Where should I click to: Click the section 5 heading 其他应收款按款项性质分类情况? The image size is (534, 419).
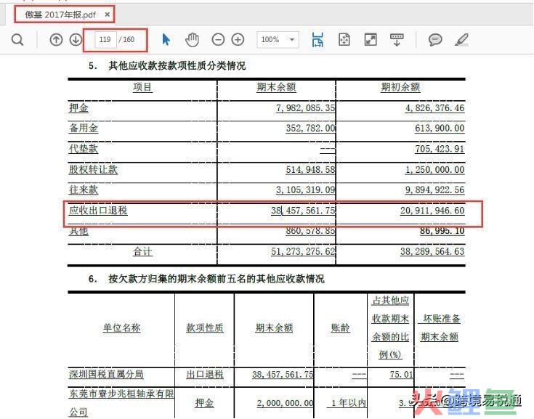177,65
